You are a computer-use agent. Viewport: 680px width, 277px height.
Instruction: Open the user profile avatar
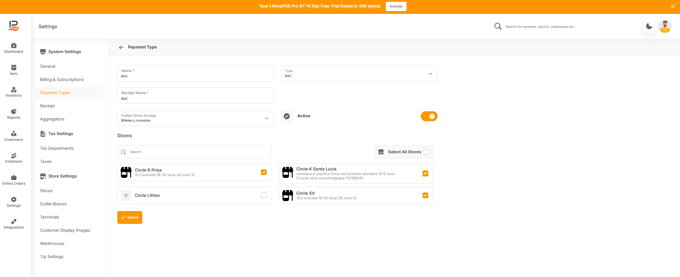[665, 26]
